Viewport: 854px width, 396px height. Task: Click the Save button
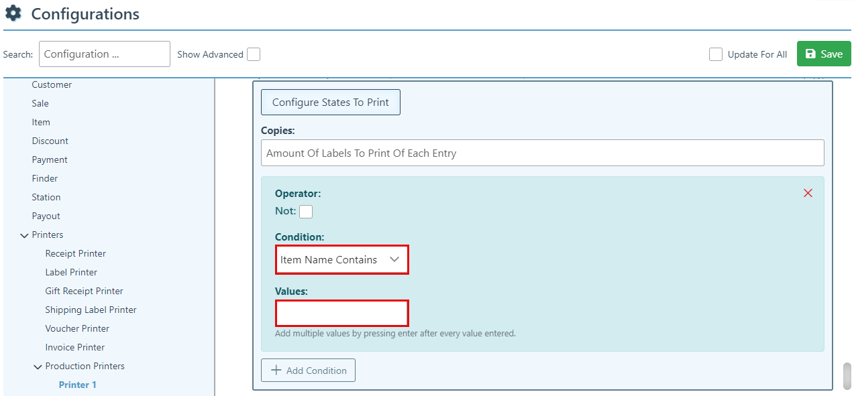[823, 54]
